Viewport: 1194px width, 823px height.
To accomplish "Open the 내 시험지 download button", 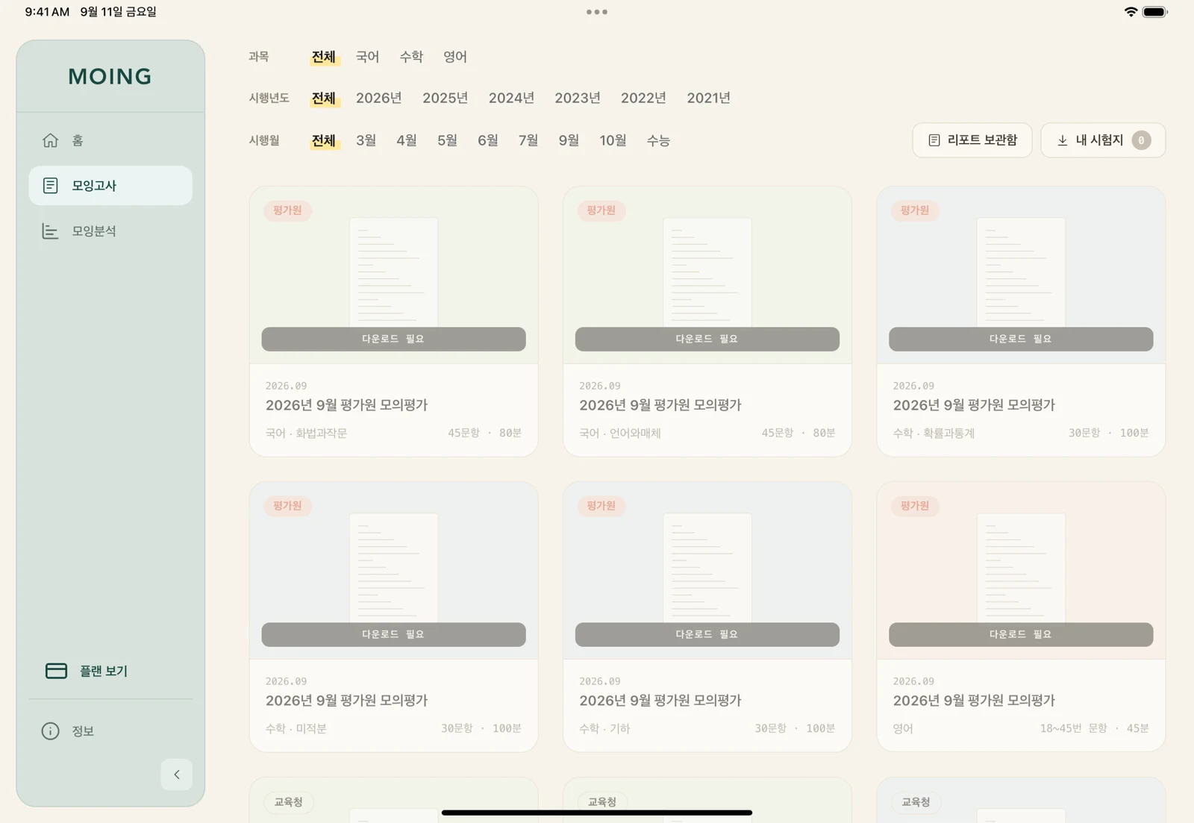I will point(1103,140).
